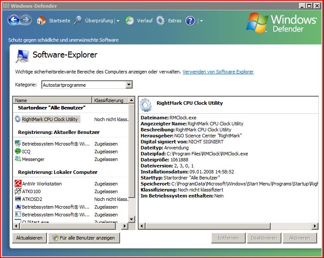Open the Verlauf clock icon
This screenshot has width=324, height=258.
(x=130, y=21)
